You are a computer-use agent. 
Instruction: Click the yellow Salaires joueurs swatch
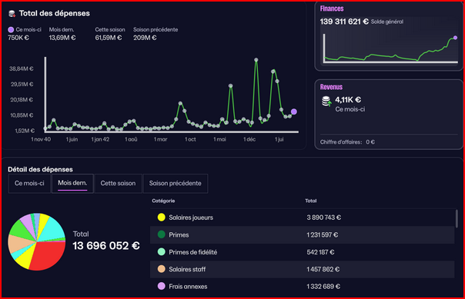[162, 218]
